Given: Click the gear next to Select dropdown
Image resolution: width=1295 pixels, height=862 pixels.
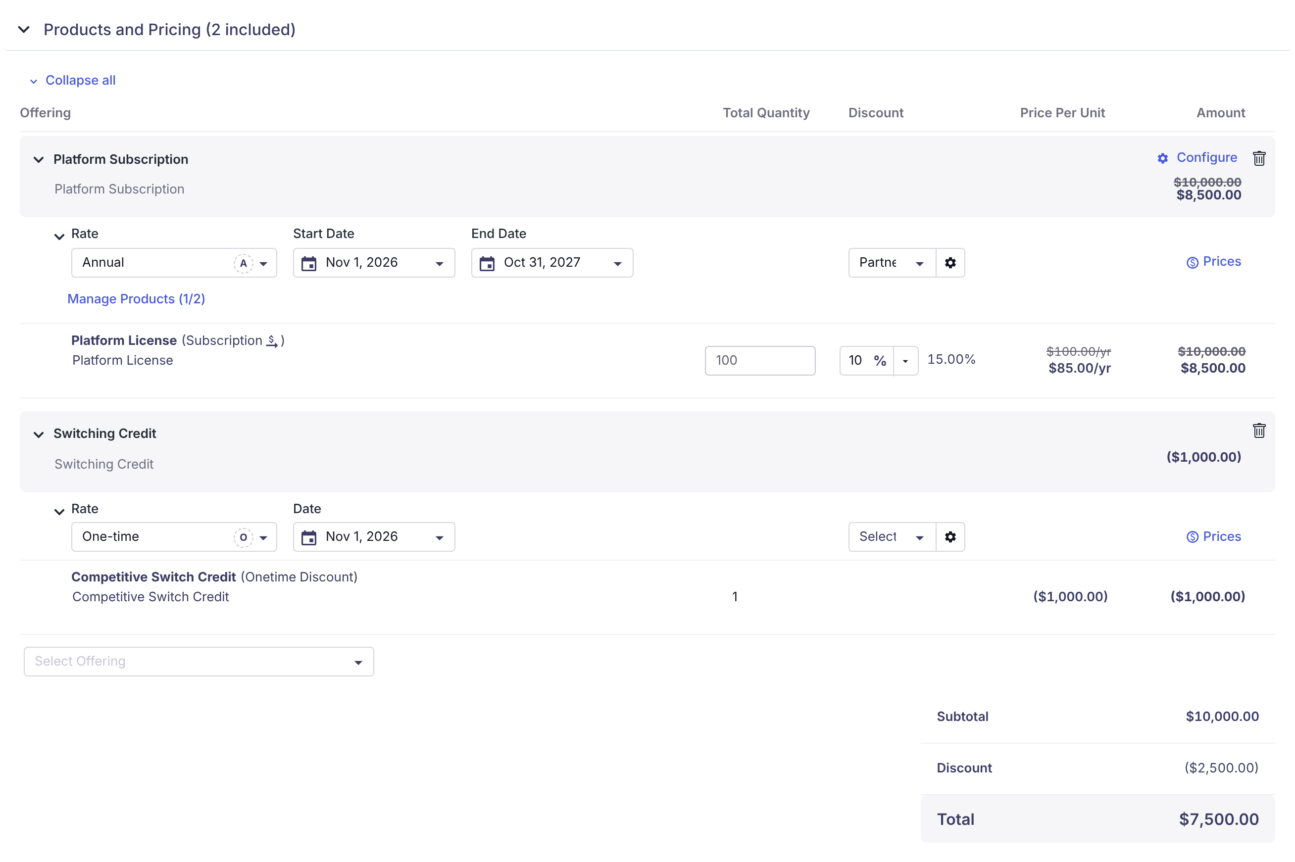Looking at the screenshot, I should click(x=950, y=537).
